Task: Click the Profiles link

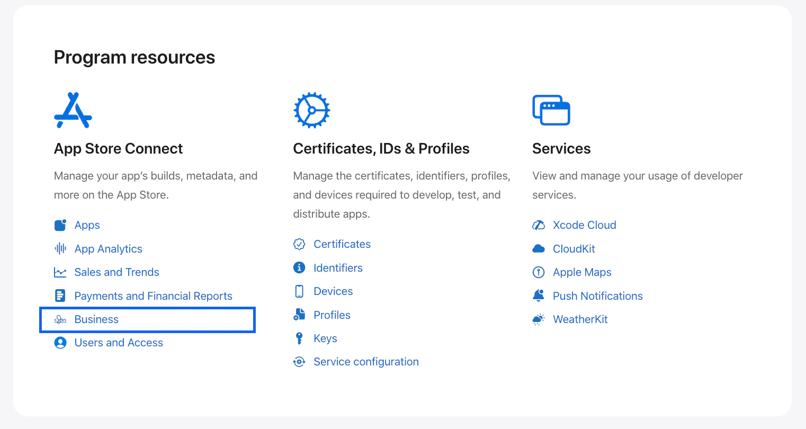Action: [x=332, y=315]
